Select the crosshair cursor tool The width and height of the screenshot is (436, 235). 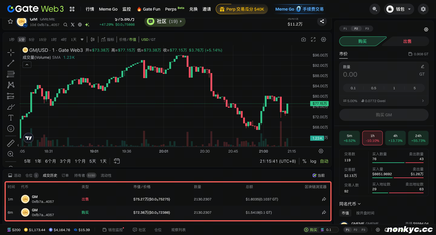[11, 52]
